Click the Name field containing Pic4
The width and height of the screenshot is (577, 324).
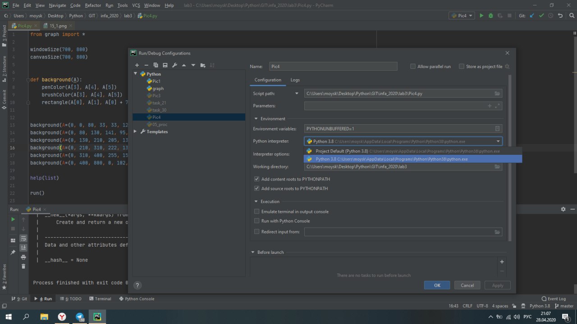(333, 66)
